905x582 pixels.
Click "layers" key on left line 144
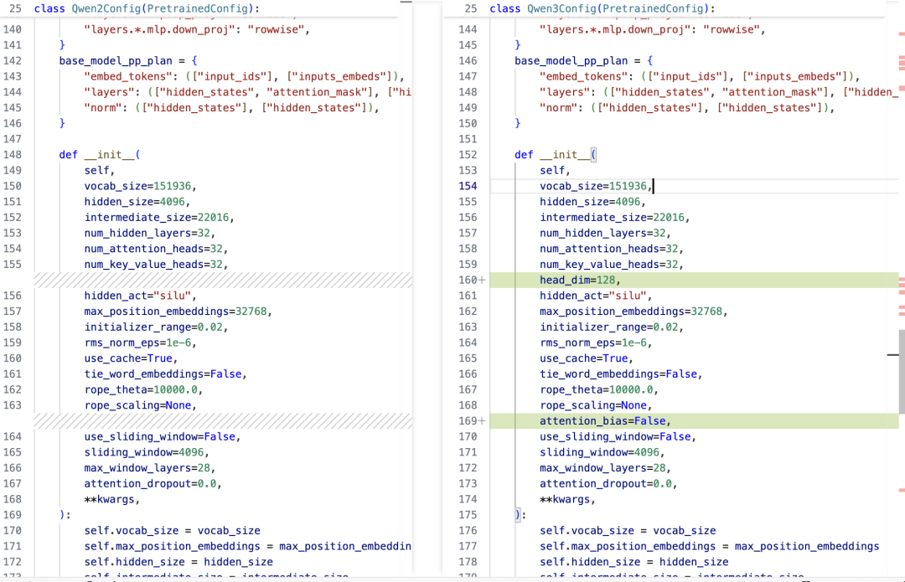109,92
